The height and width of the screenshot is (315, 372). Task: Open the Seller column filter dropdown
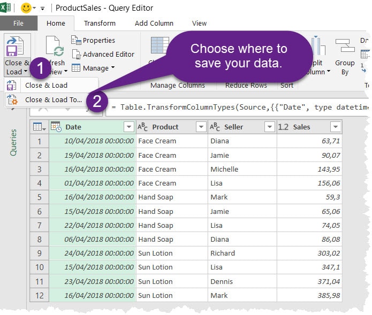point(270,127)
